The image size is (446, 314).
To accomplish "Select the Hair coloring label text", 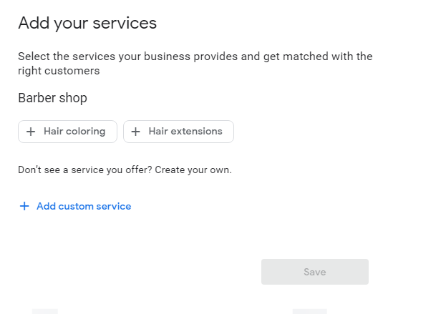I will [74, 132].
